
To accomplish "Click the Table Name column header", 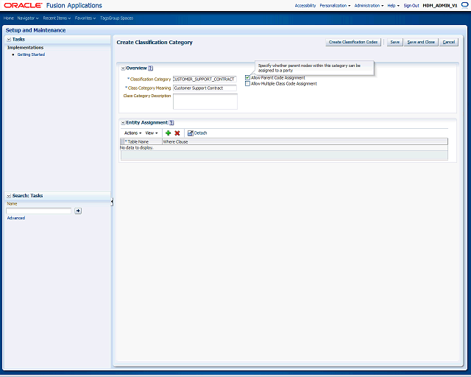I will coord(143,141).
